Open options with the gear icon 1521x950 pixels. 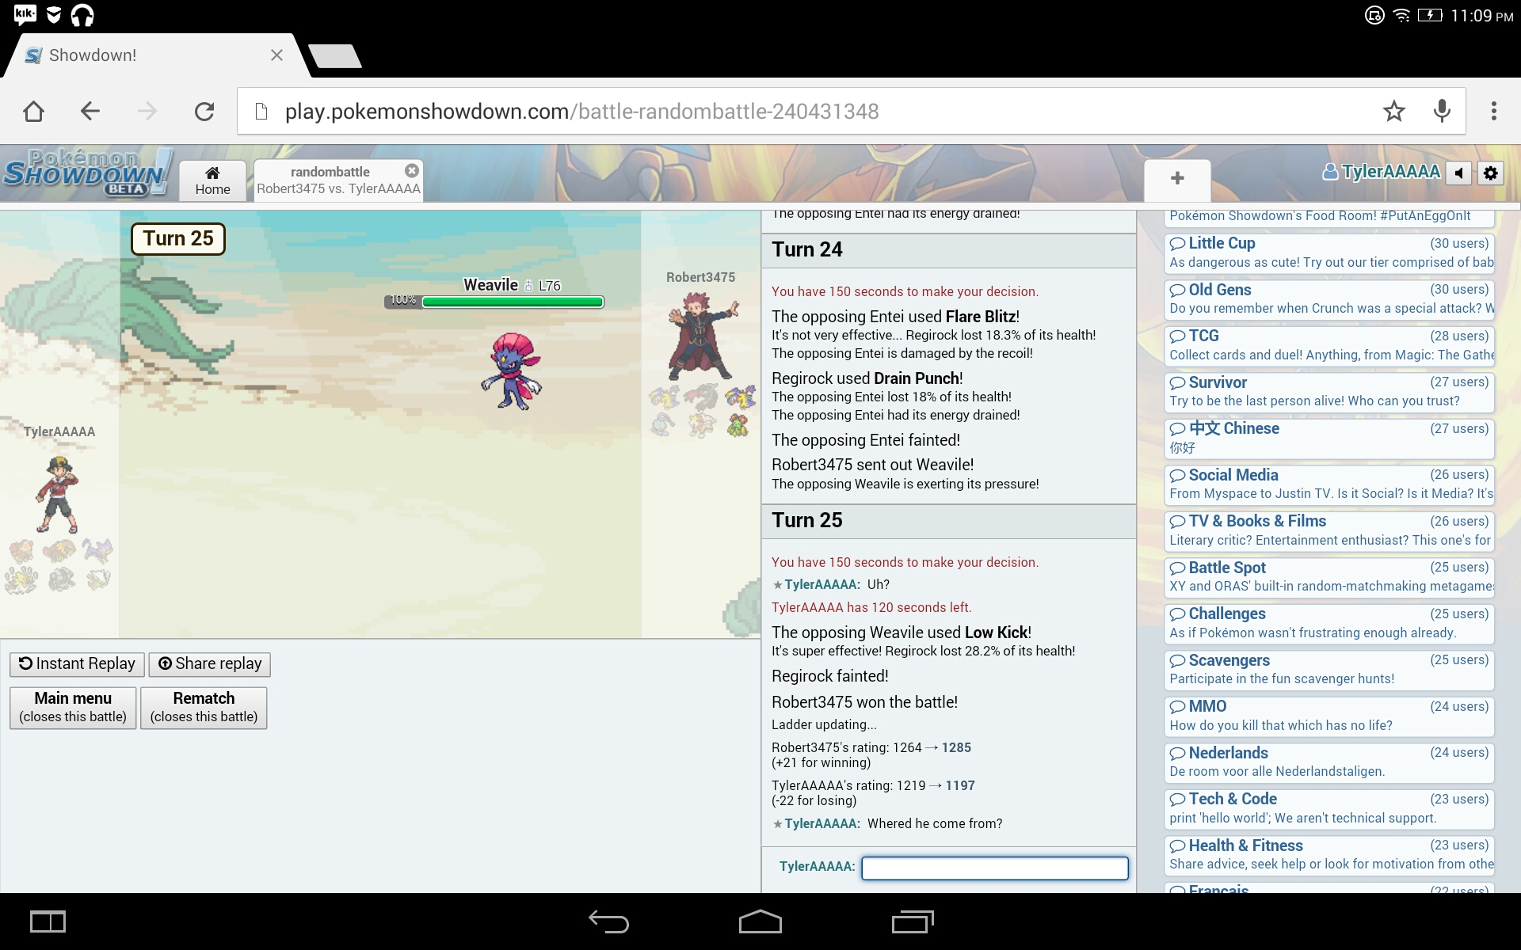click(1490, 173)
